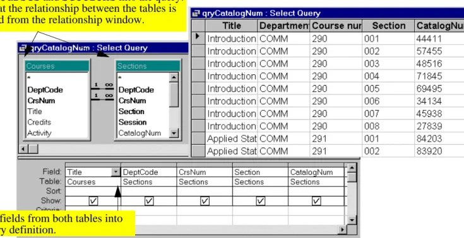The image size is (464, 238).
Task: Click the Sort cell under CrsNum
Action: point(204,191)
